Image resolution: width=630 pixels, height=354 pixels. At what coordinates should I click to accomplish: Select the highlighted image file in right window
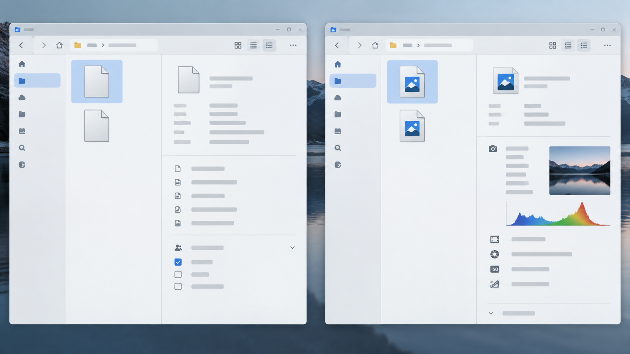(x=412, y=82)
